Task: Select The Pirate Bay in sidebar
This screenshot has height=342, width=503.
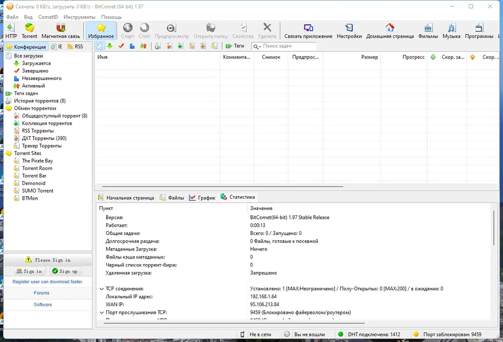Action: coord(37,161)
